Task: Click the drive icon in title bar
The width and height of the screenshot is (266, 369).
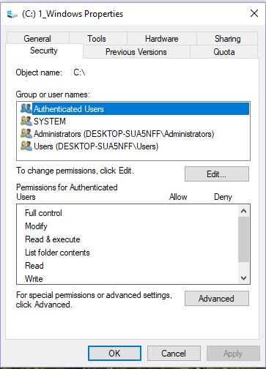Action: pos(12,14)
